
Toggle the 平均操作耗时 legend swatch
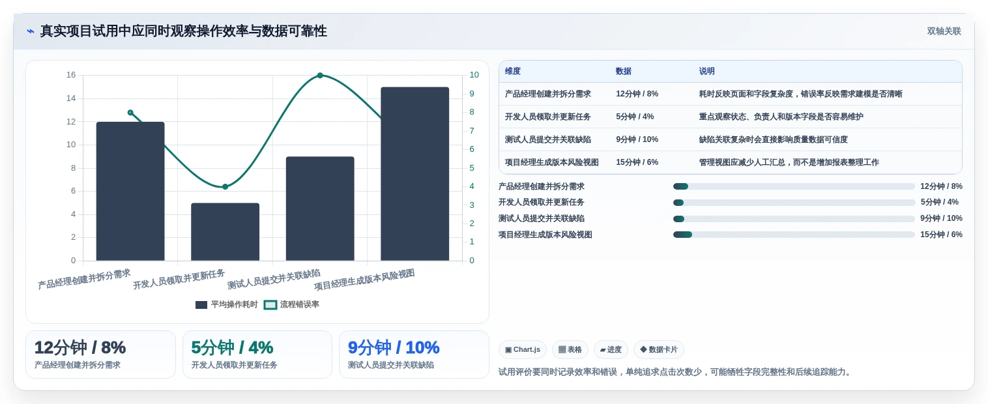(x=201, y=305)
